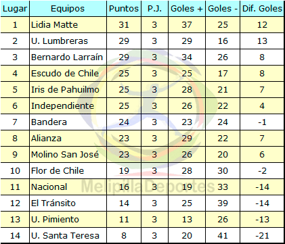Click the Lugar column header
The height and width of the screenshot is (244, 285).
tap(15, 9)
